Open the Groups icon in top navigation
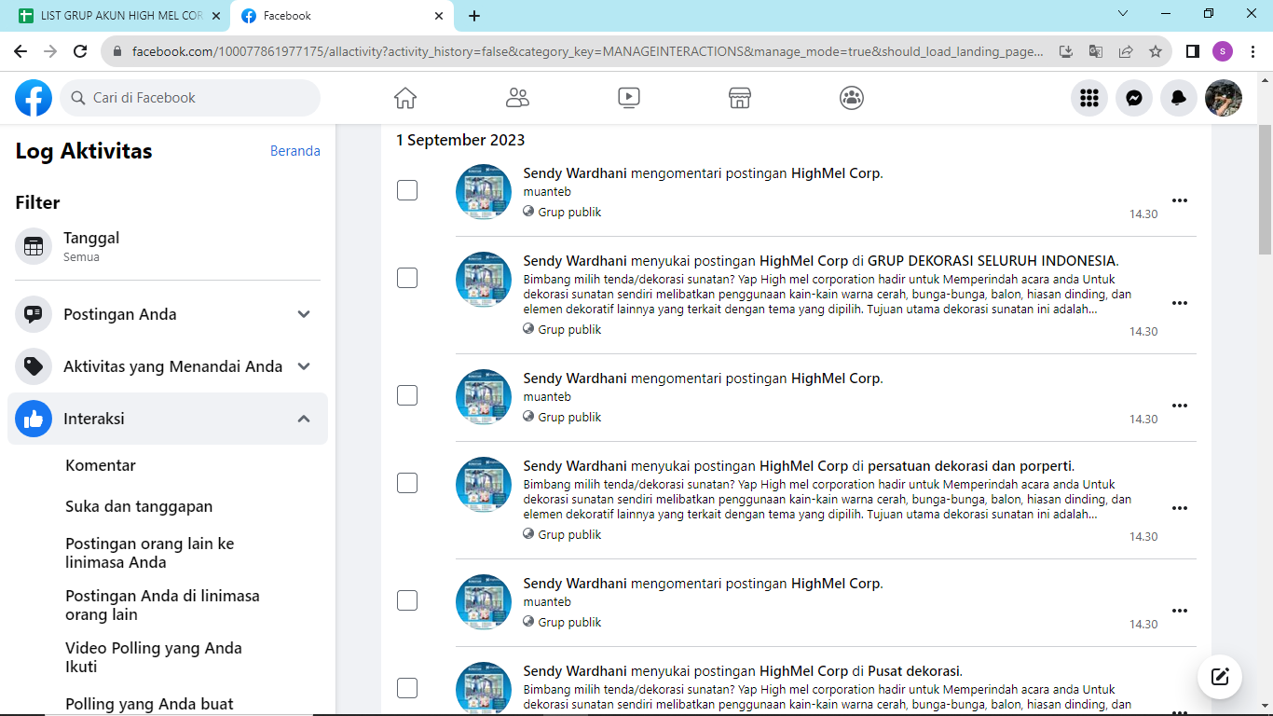The image size is (1273, 716). point(852,98)
